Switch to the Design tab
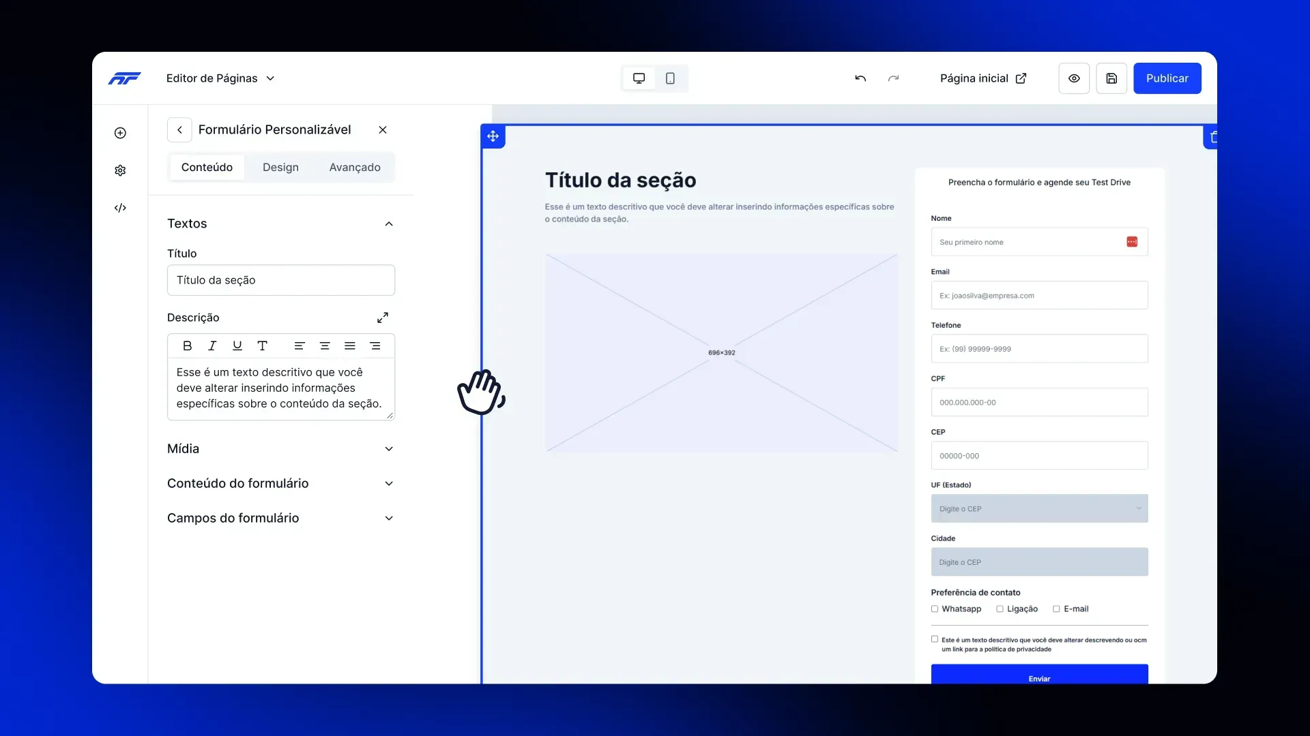Screen dimensions: 1310x736 [280, 168]
